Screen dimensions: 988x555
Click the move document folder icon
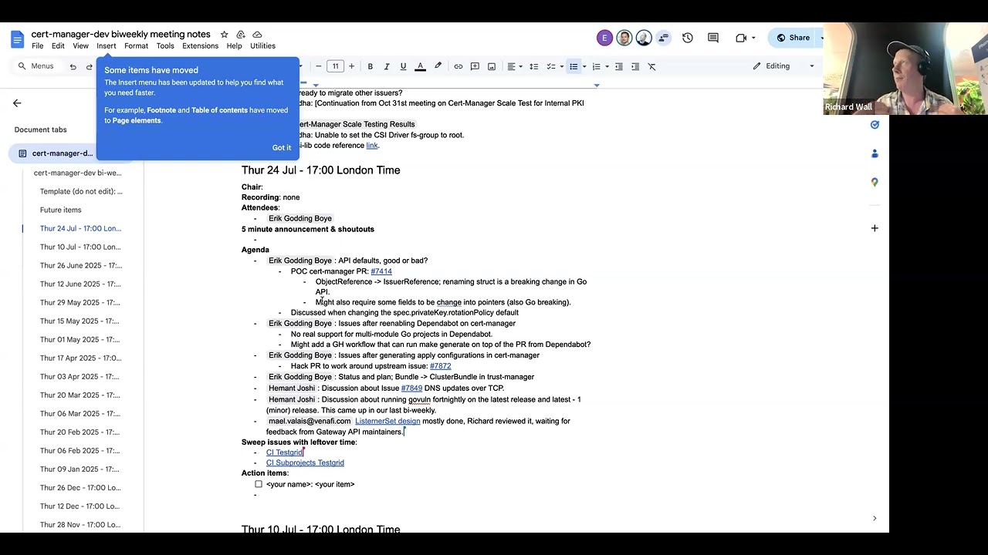pyautogui.click(x=241, y=35)
